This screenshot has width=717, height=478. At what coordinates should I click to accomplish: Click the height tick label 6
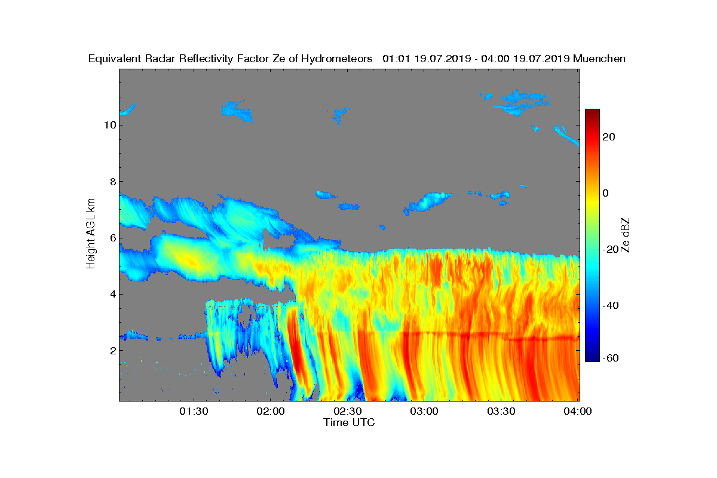pos(112,238)
